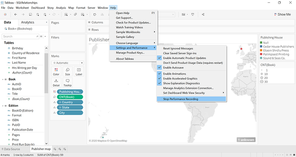Select Check for Product Updates
Screen dimensions: 296x157
[134, 22]
